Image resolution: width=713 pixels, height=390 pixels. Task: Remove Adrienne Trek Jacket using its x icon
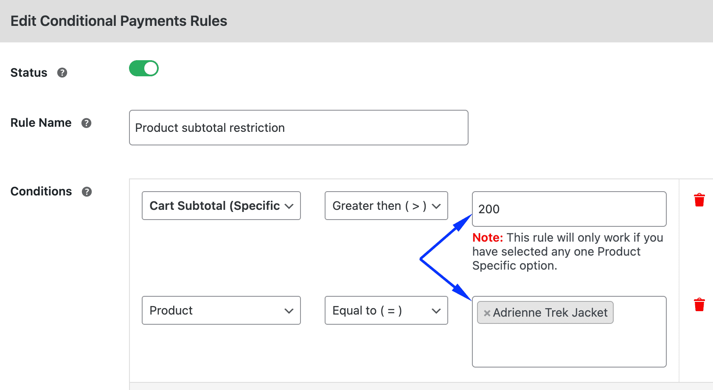486,313
